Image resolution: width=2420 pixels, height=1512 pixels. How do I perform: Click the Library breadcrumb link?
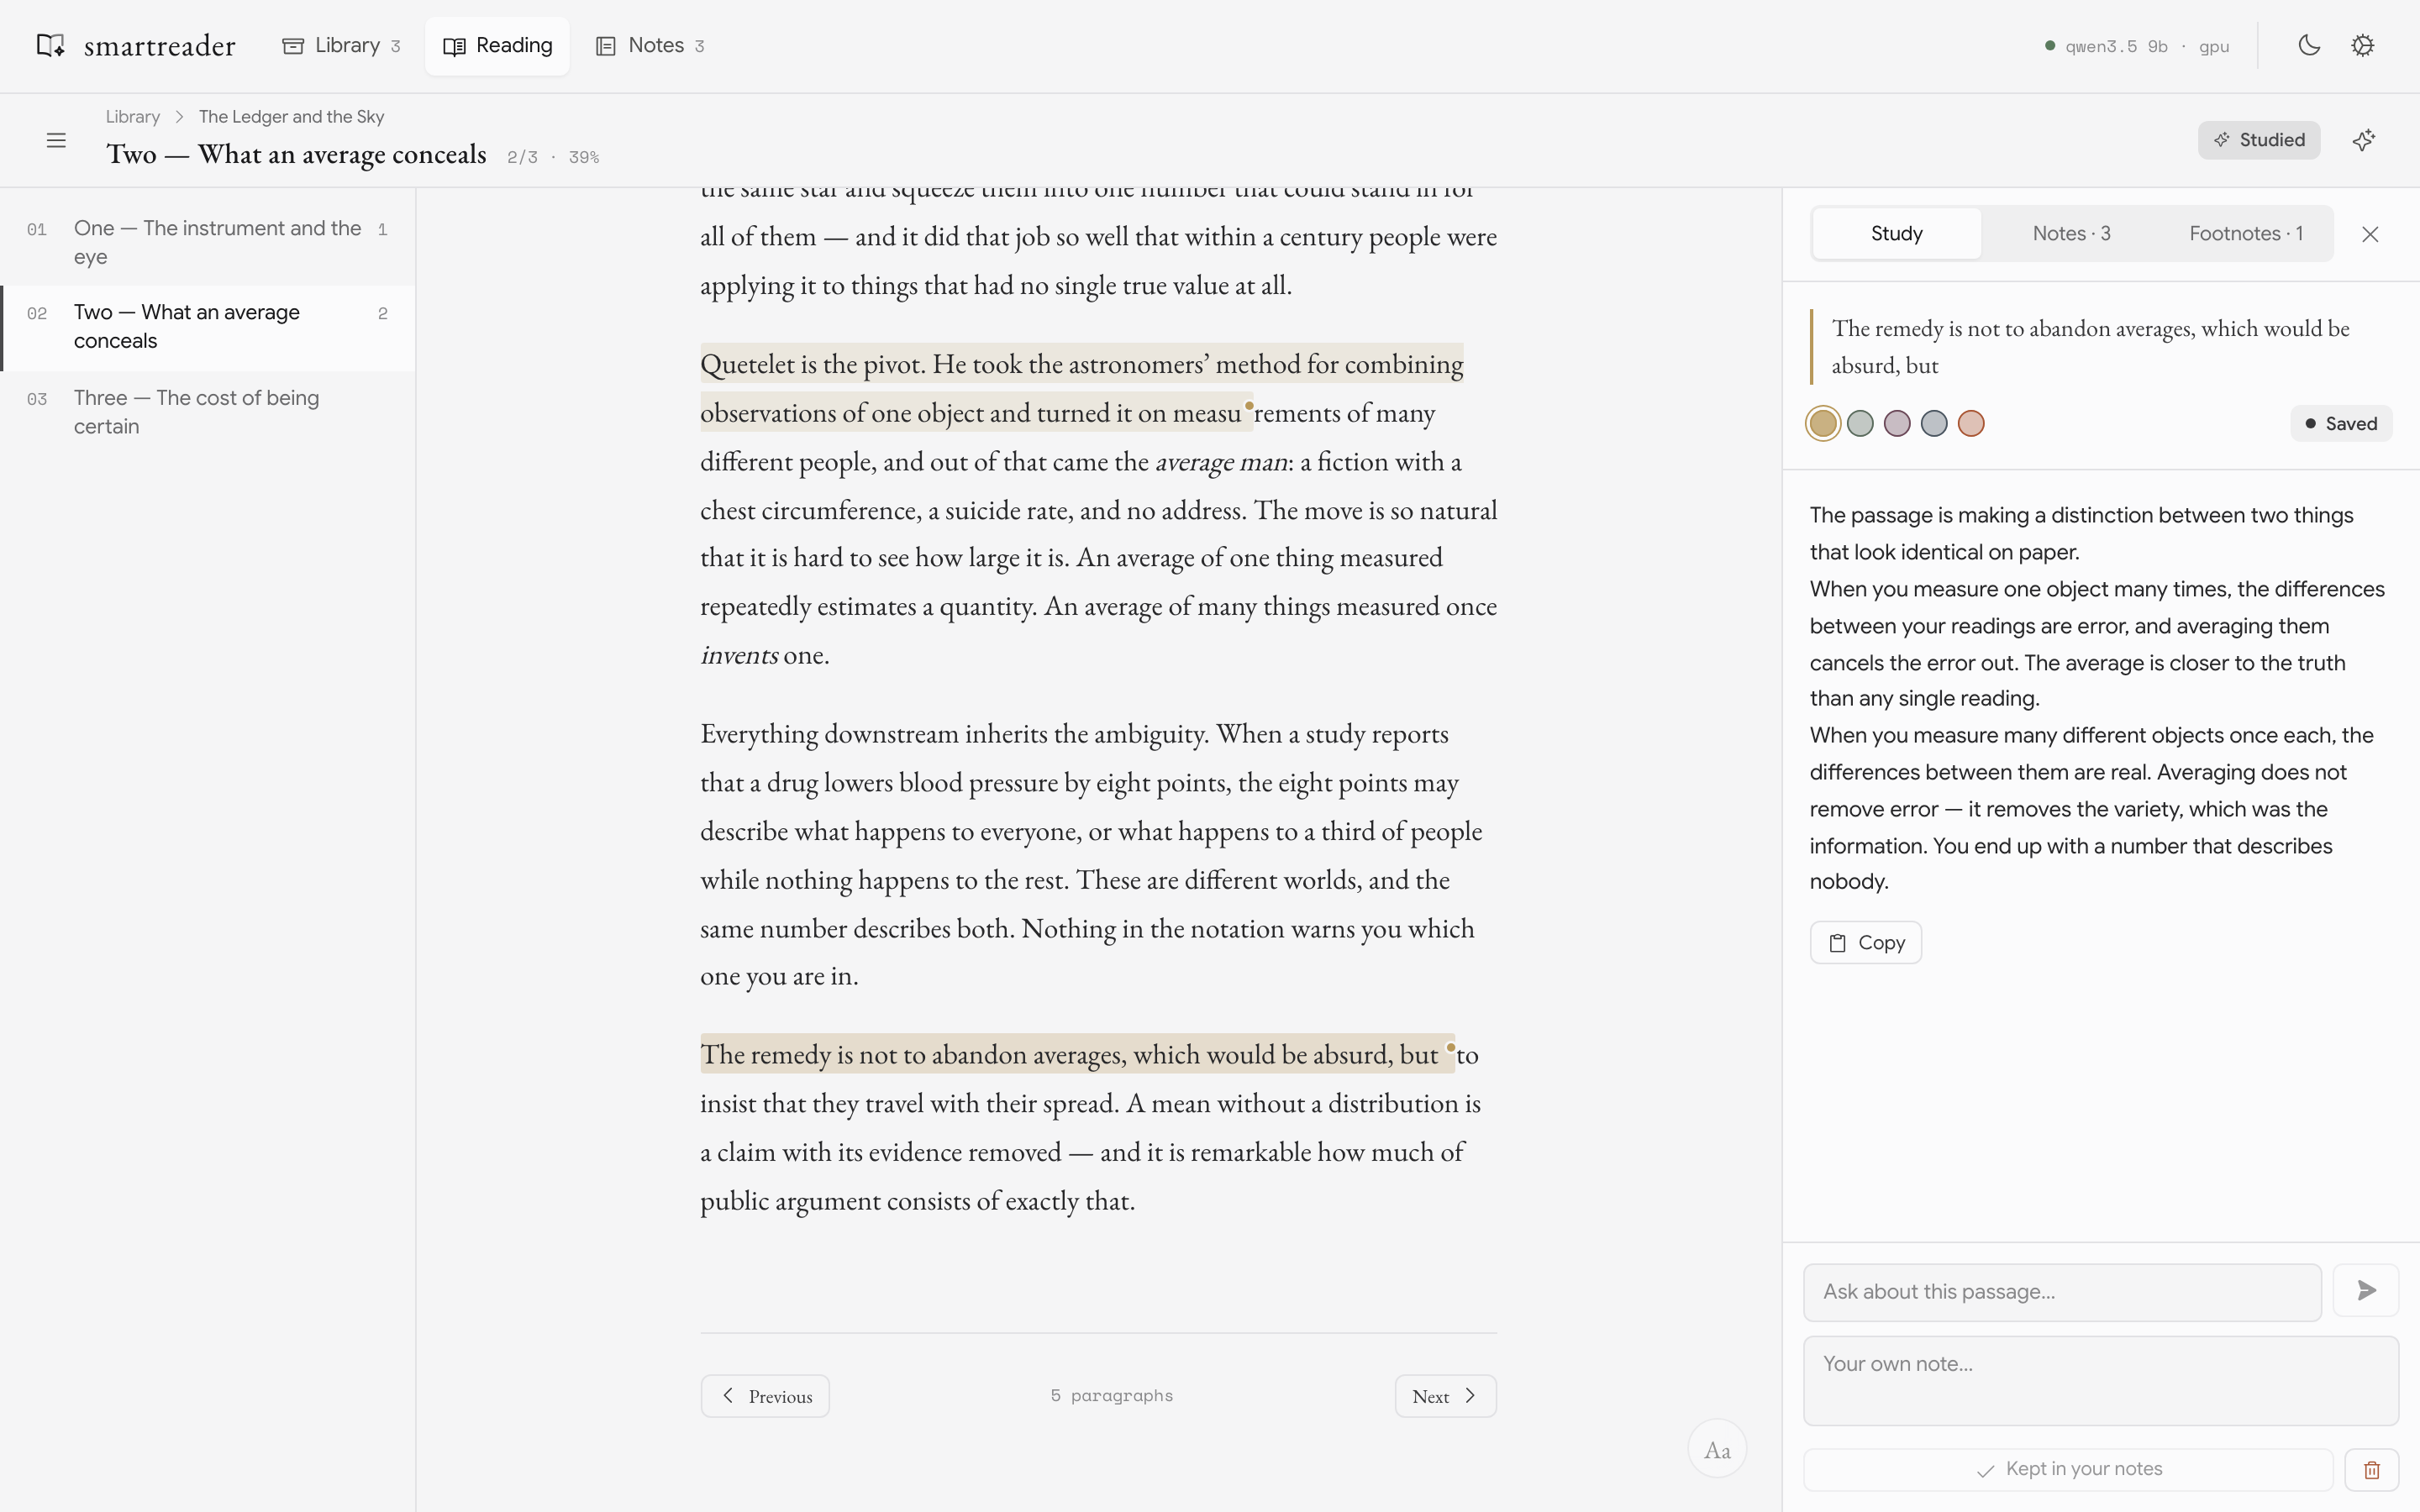(133, 116)
